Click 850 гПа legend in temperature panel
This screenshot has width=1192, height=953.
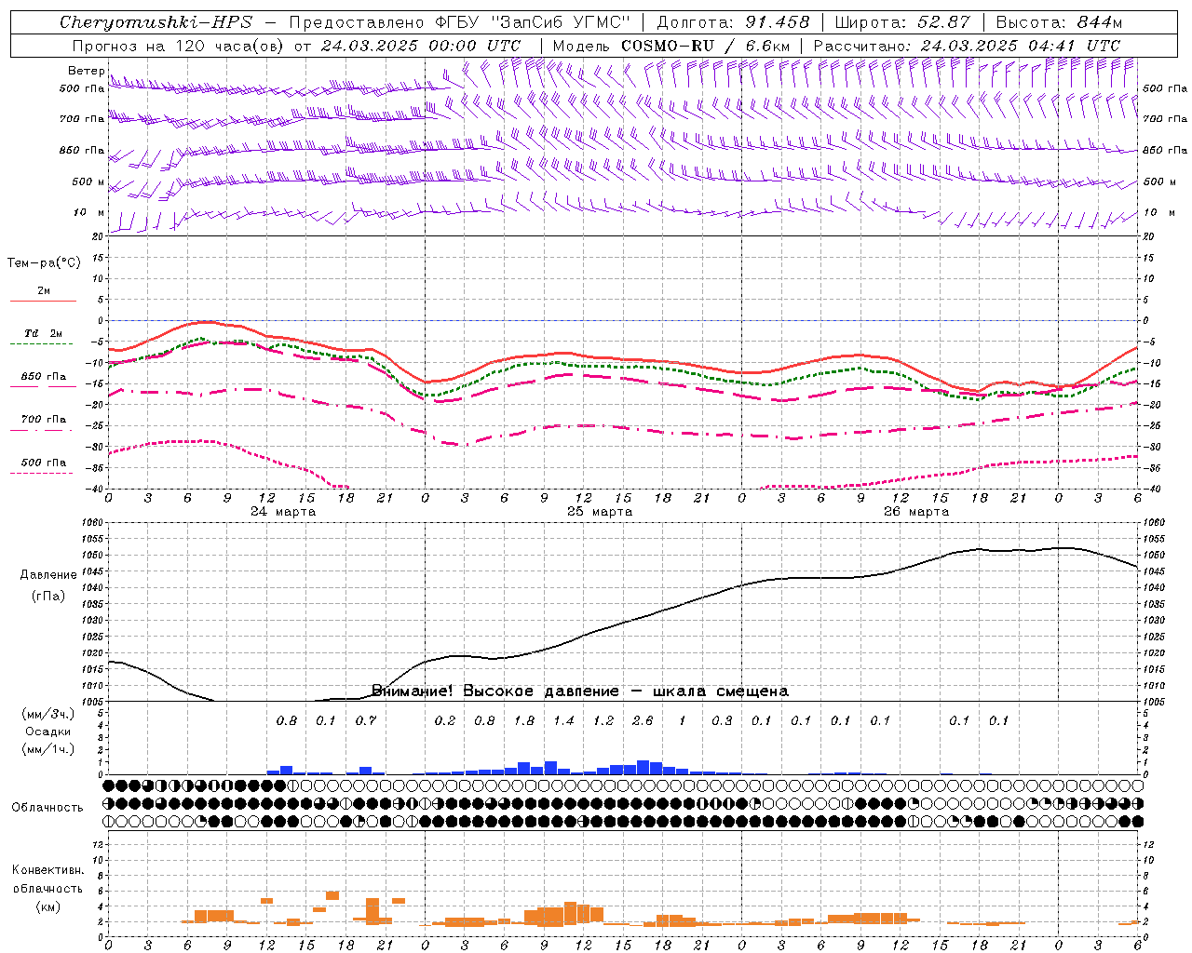[44, 377]
